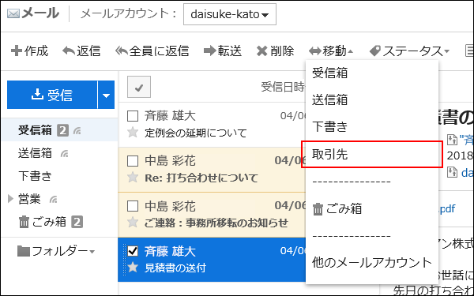Screen dimensions: 474x296
Task: Click the 返信 reply button
Action: point(81,51)
